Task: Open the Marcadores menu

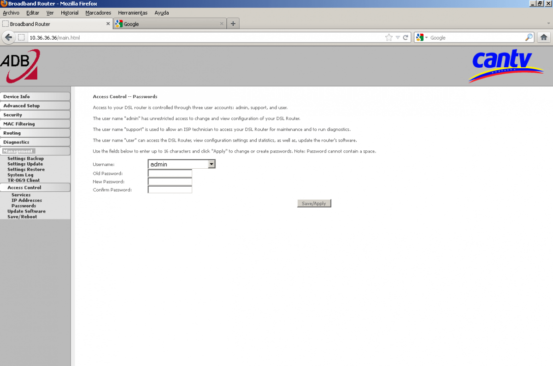Action: point(98,12)
